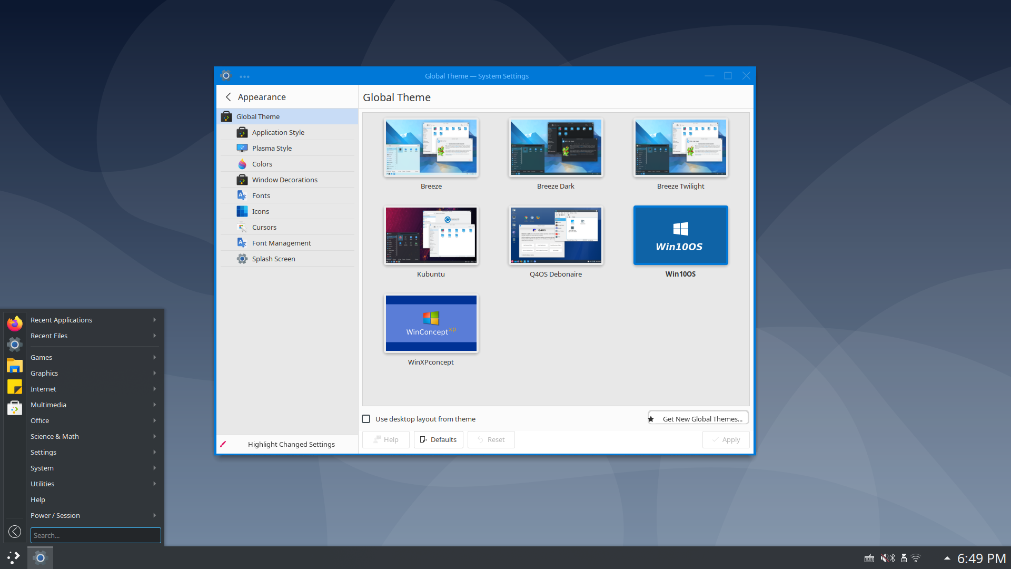1011x569 pixels.
Task: Show hidden tray icons arrow
Action: pyautogui.click(x=947, y=558)
